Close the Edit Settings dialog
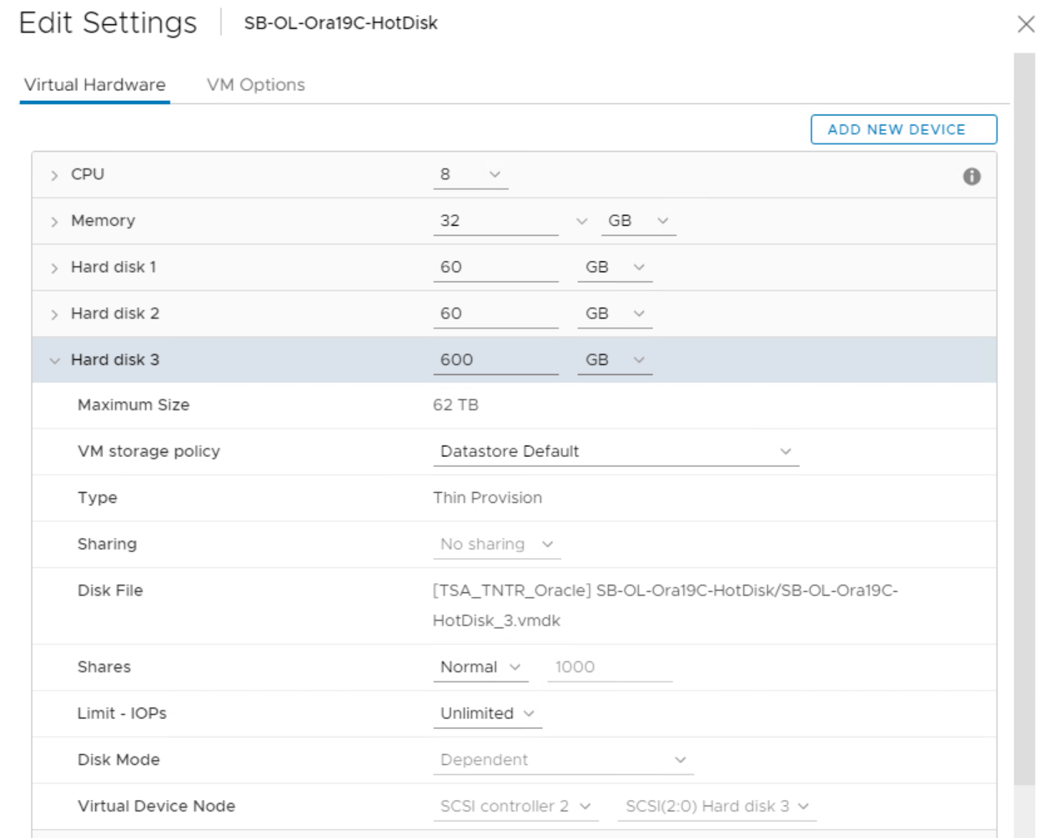 [1026, 24]
